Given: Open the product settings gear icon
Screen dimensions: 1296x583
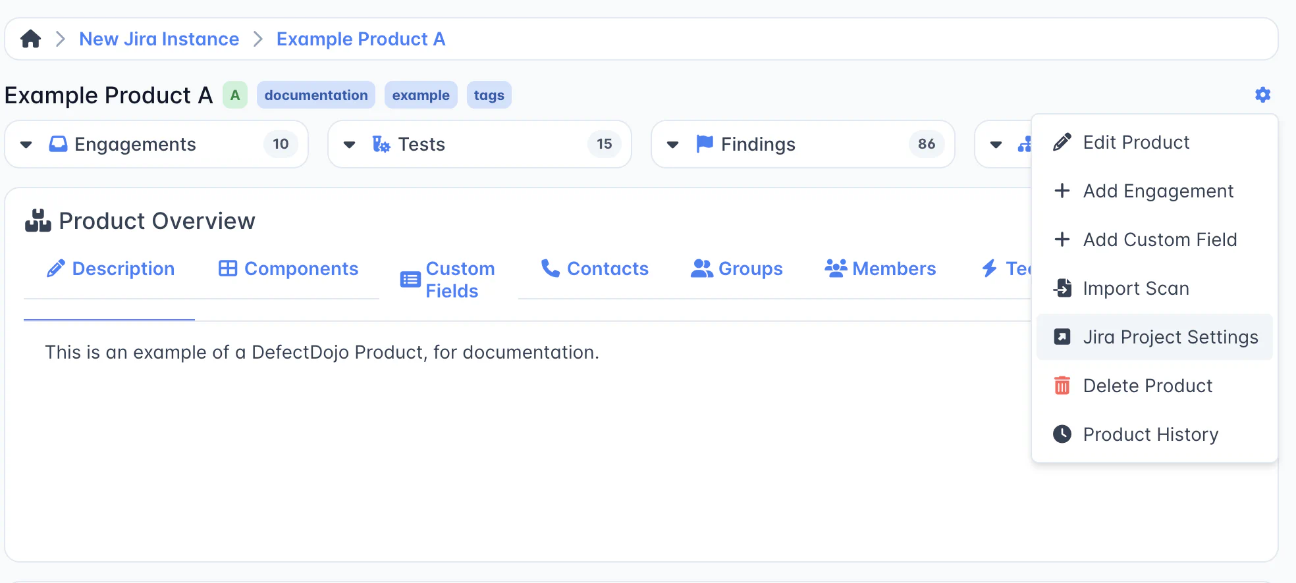Looking at the screenshot, I should click(x=1262, y=95).
